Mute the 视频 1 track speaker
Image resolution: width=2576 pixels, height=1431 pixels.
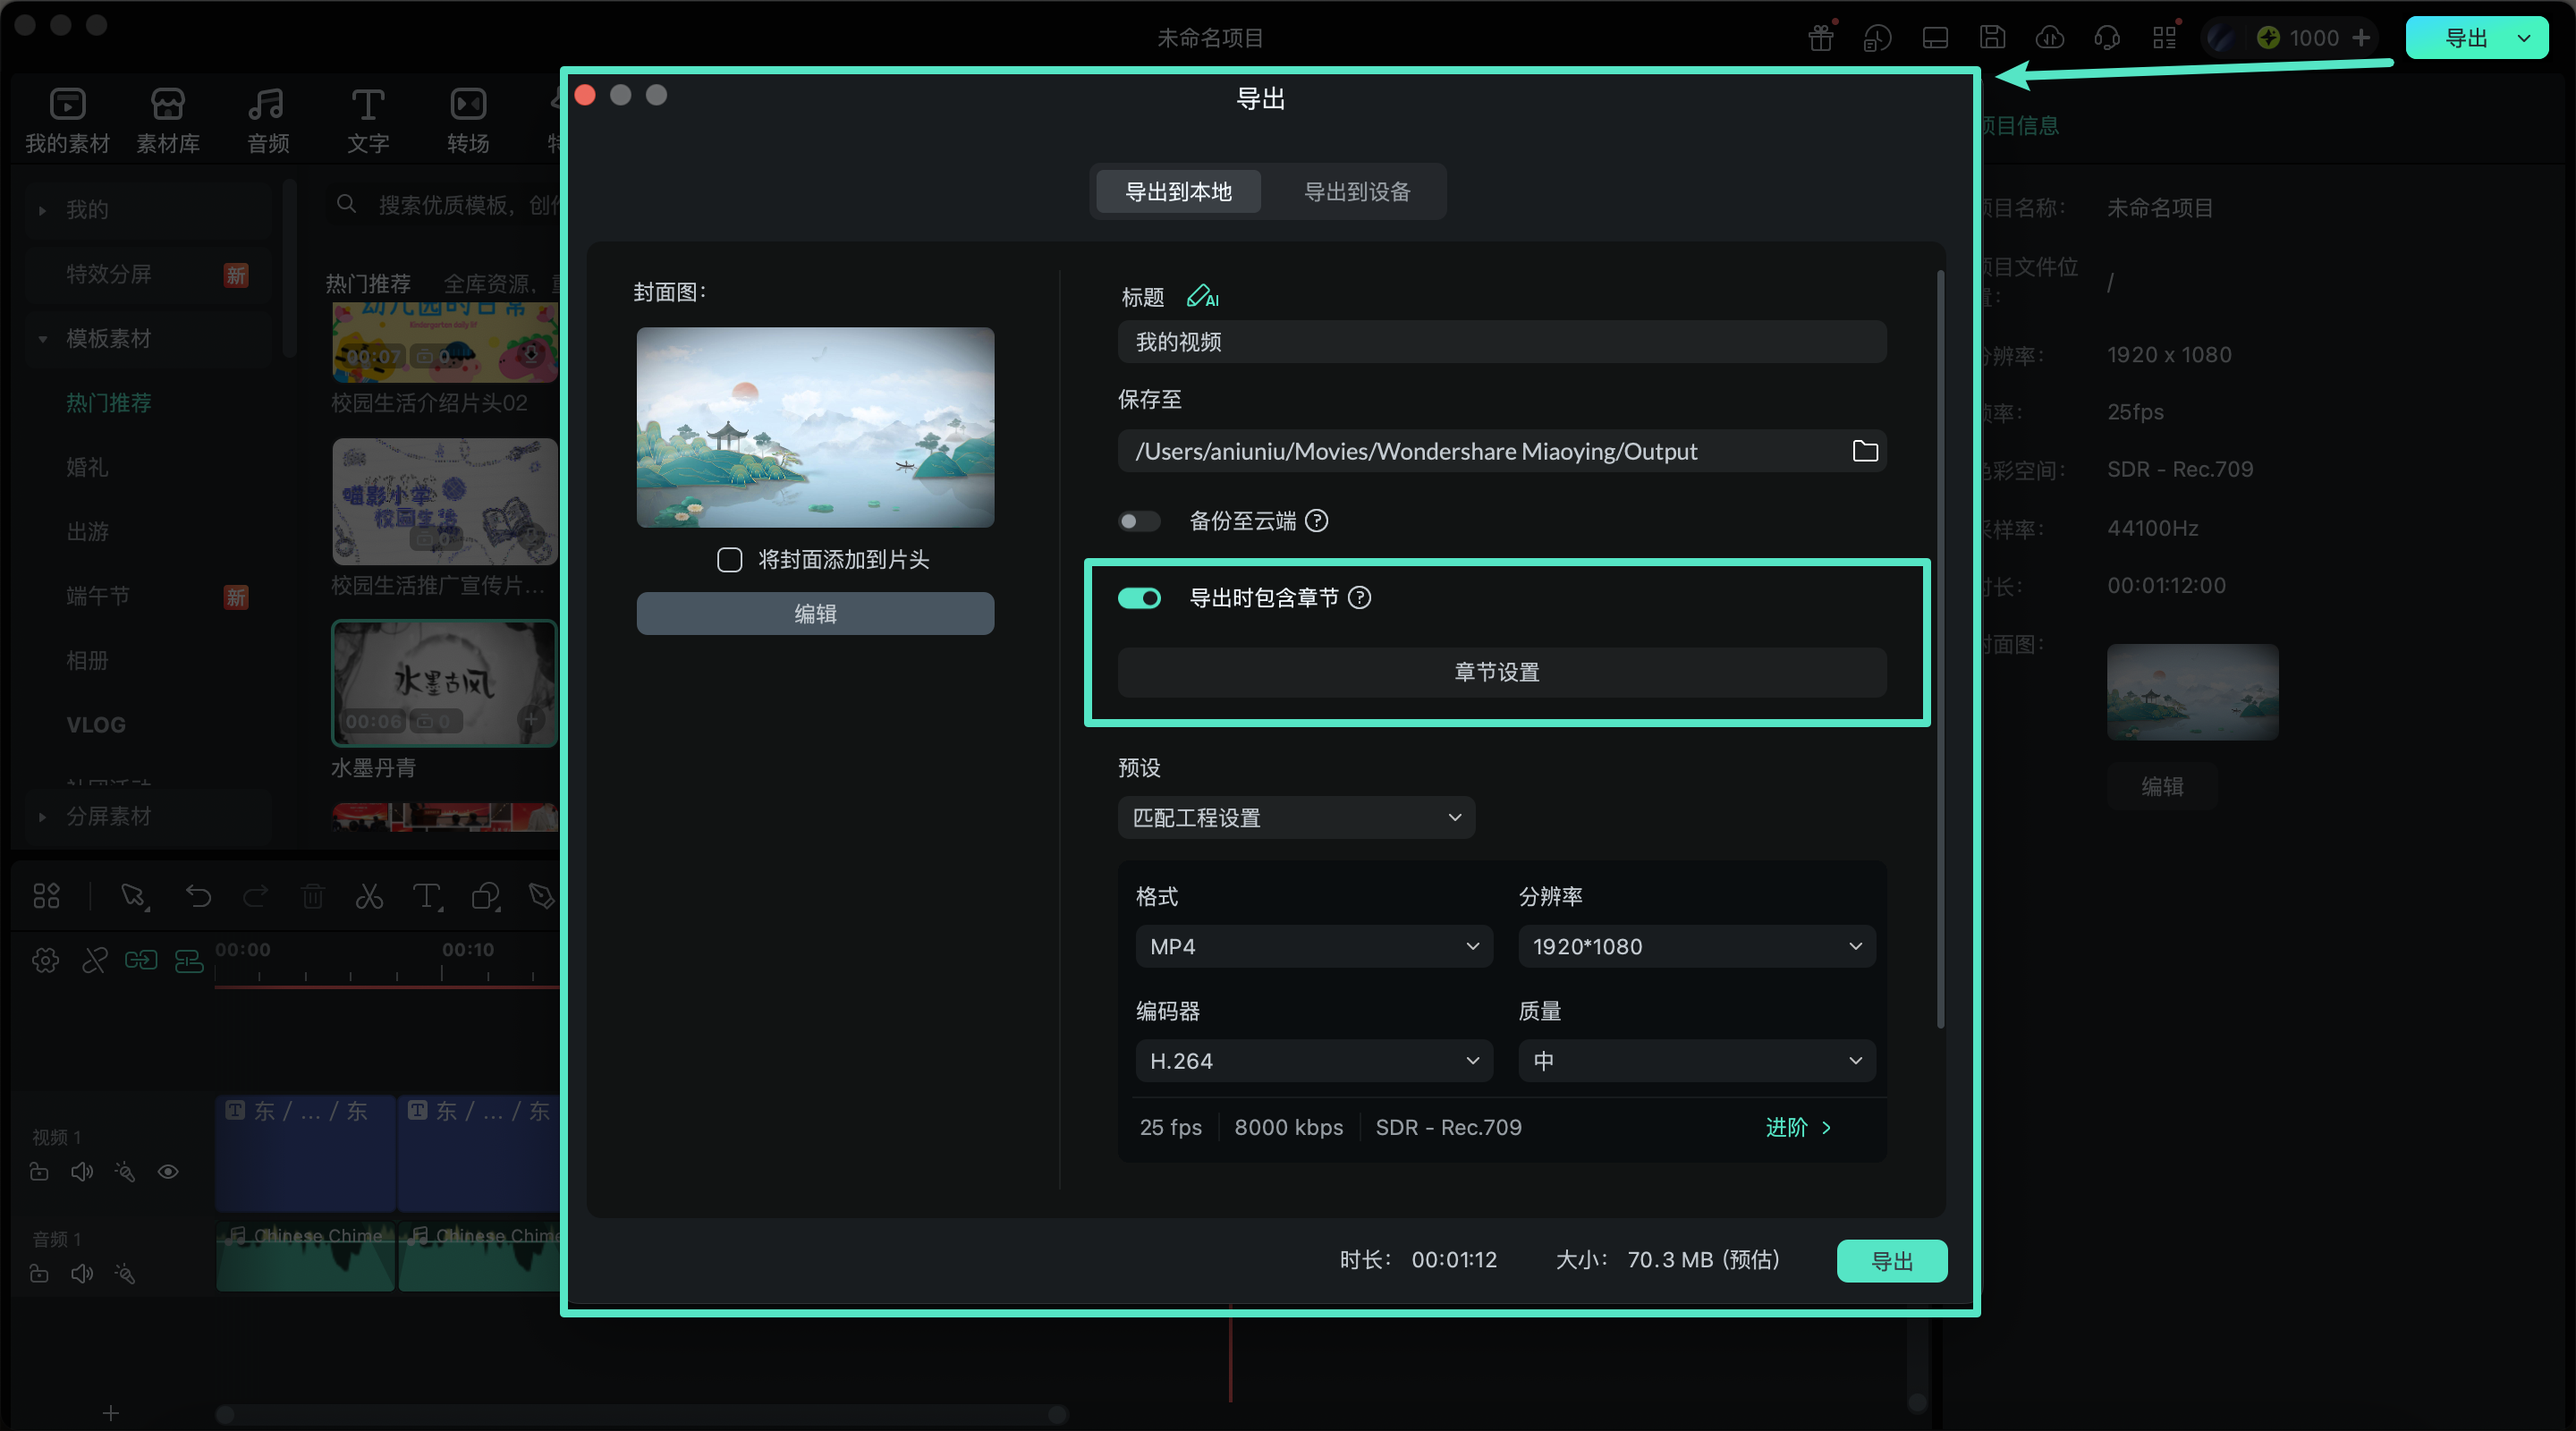pyautogui.click(x=82, y=1171)
